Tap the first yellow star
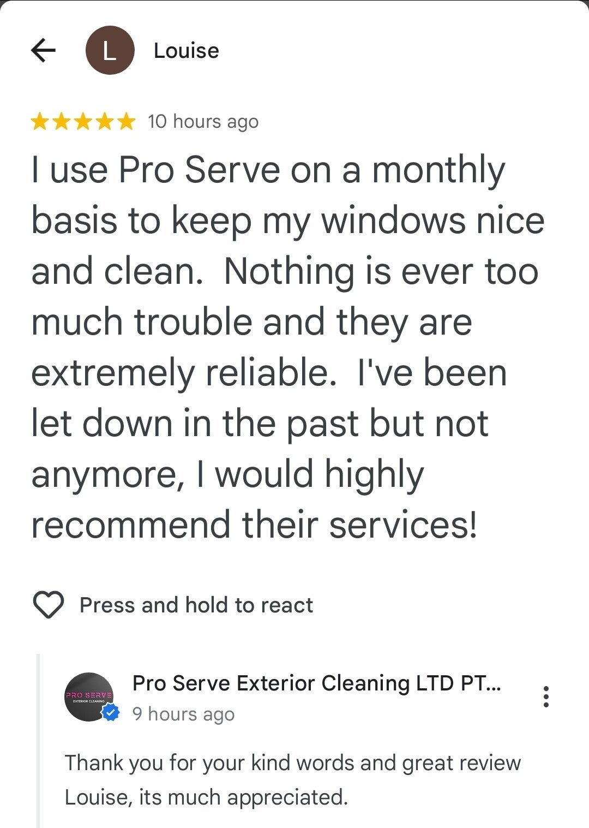This screenshot has height=828, width=589. [x=40, y=121]
